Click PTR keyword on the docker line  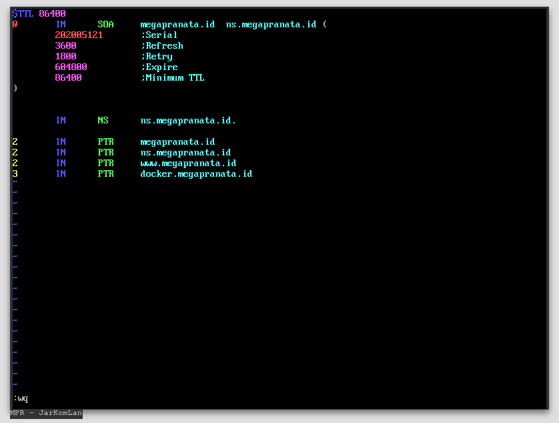pos(105,174)
